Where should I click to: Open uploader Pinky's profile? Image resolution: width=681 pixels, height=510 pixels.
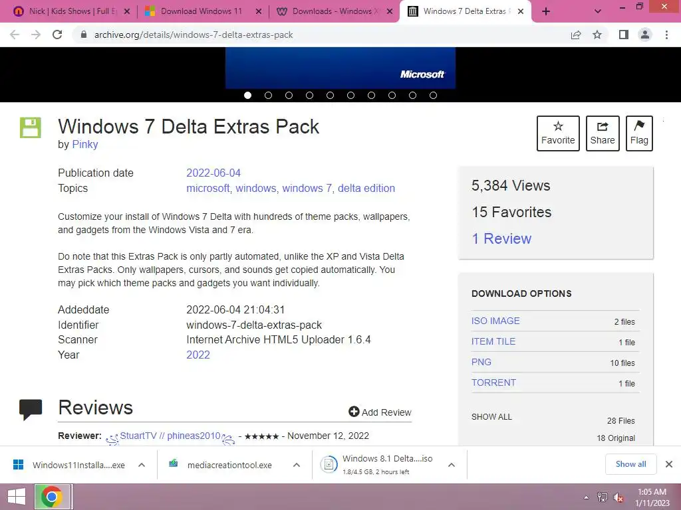[84, 144]
